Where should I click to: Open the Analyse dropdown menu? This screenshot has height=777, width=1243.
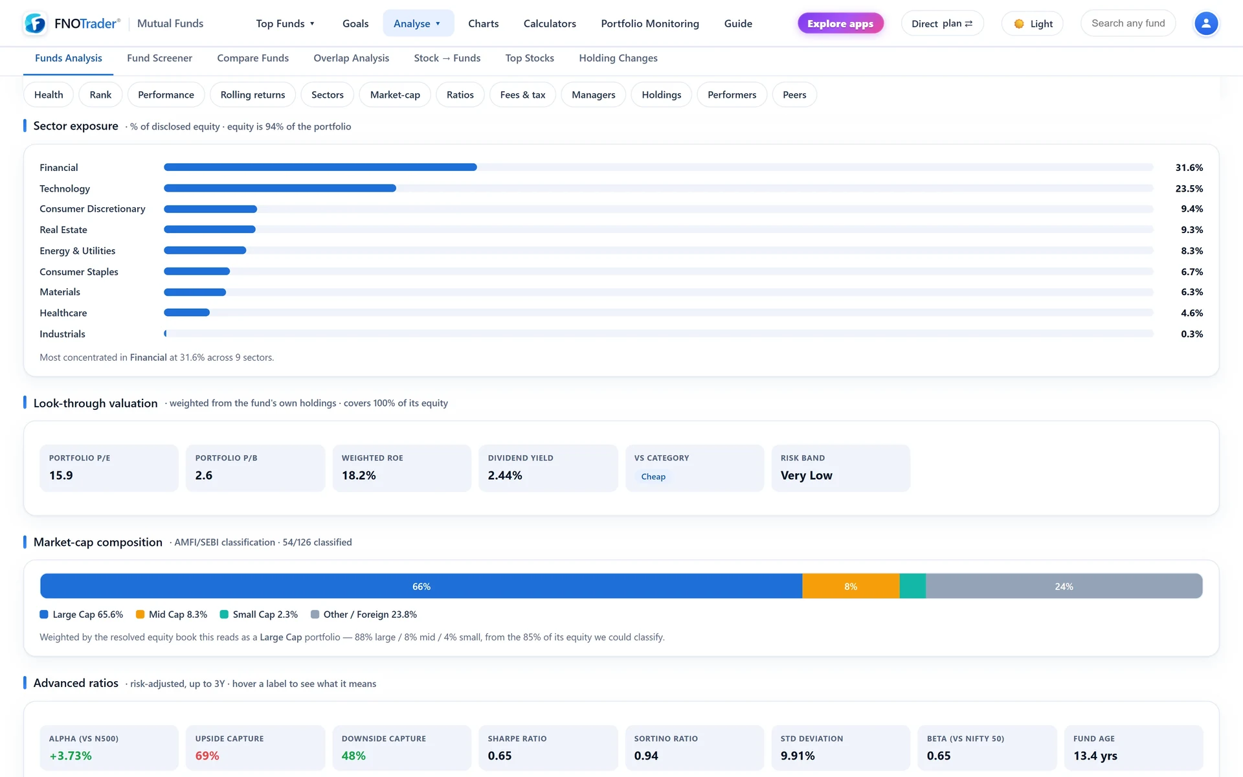[x=418, y=23]
